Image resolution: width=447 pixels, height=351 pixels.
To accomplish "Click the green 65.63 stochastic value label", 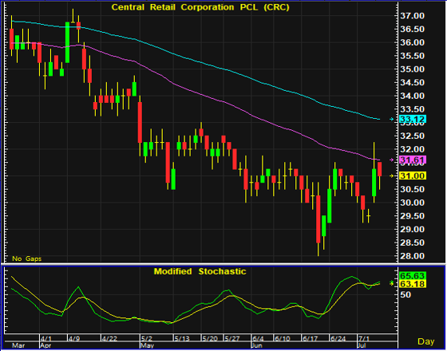I will pyautogui.click(x=413, y=276).
